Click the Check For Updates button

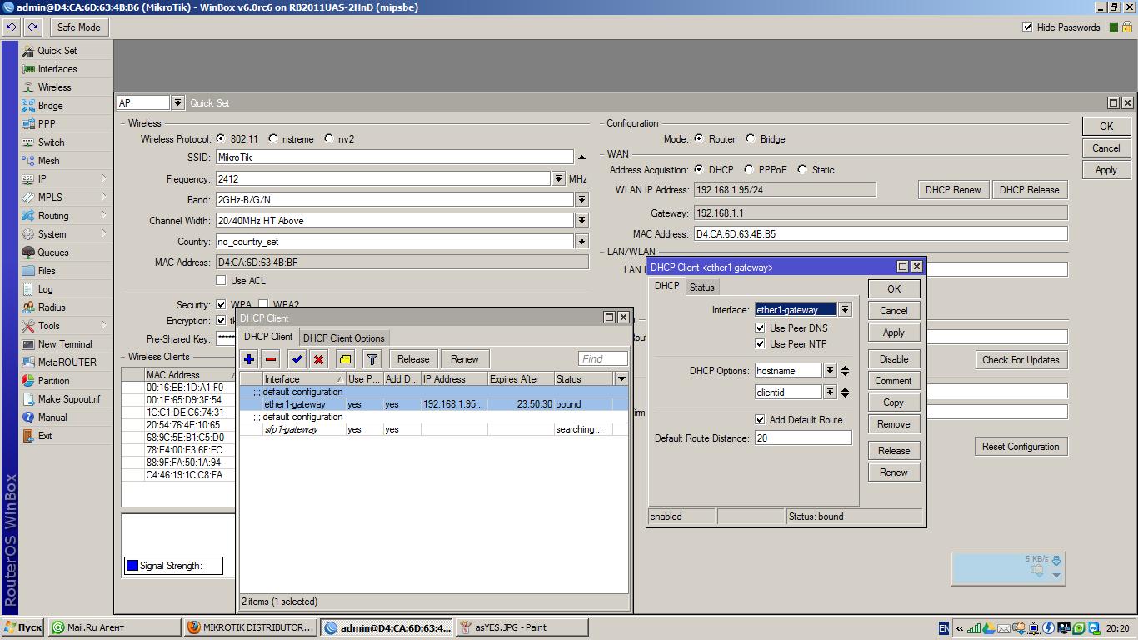[x=1021, y=360]
